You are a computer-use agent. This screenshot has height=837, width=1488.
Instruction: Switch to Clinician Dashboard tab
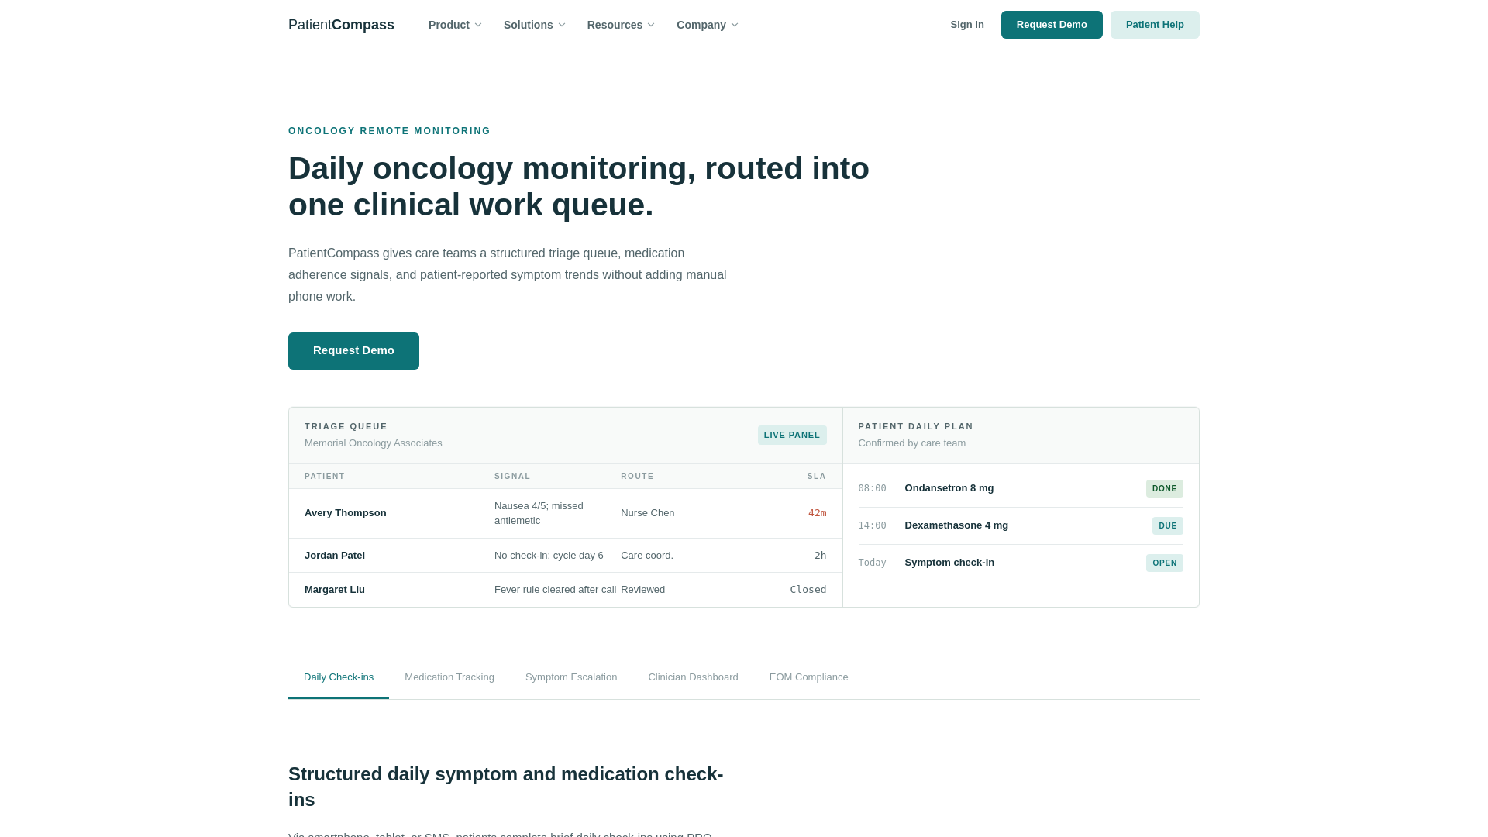pyautogui.click(x=693, y=677)
